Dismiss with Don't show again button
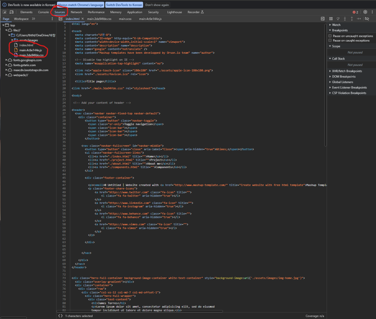 pos(157,5)
